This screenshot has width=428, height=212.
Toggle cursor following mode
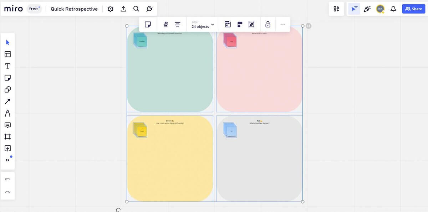pyautogui.click(x=353, y=9)
